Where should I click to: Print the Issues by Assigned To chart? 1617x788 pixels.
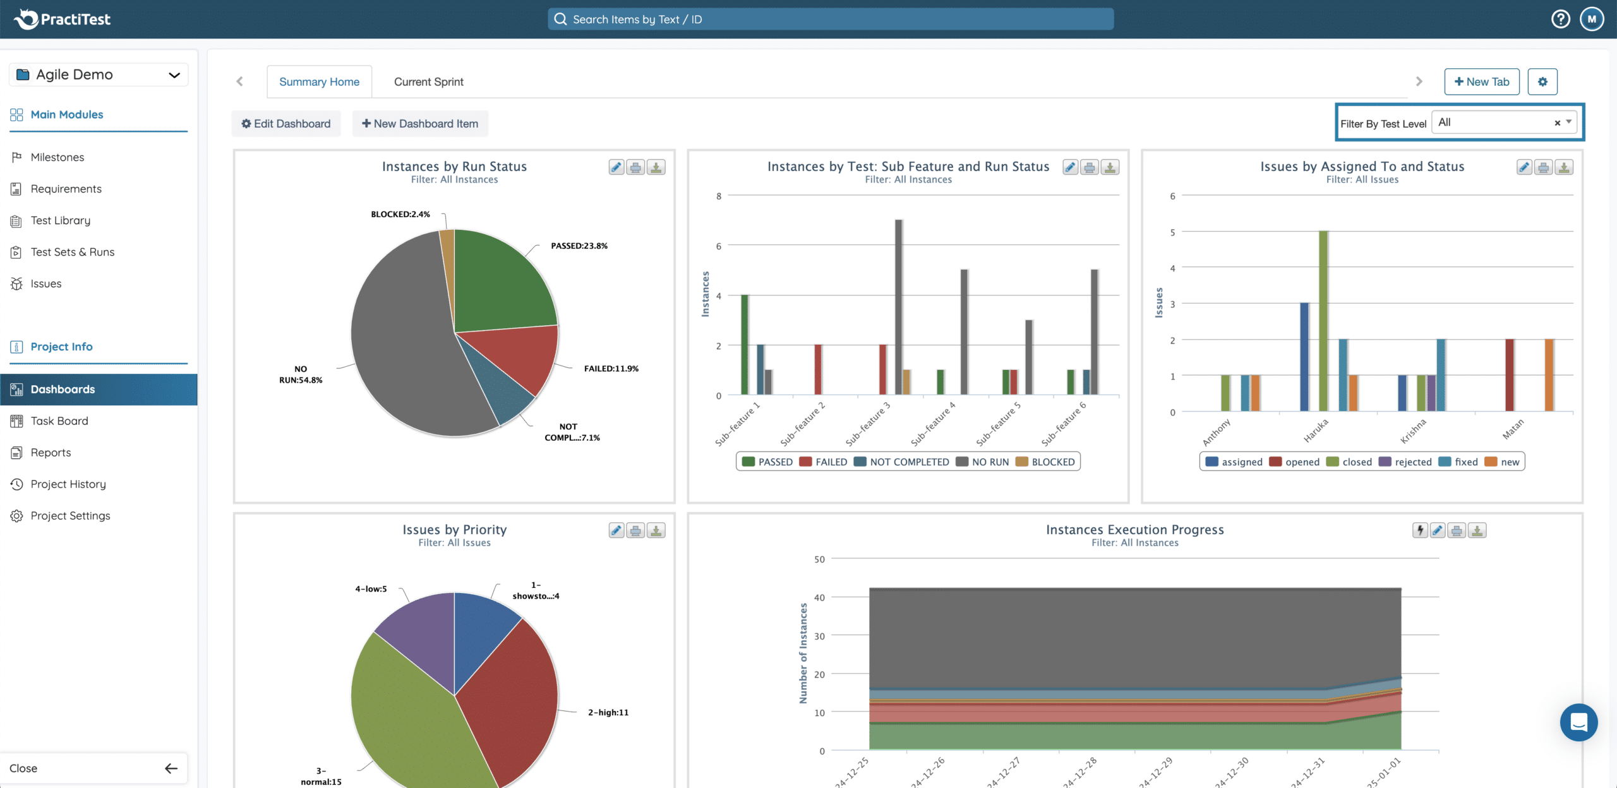click(x=1544, y=167)
